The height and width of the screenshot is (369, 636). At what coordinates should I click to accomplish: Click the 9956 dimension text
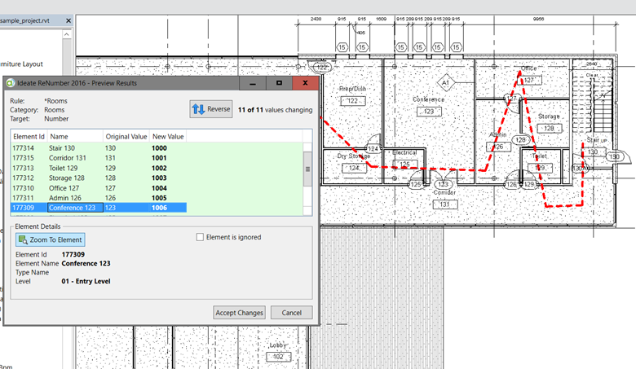coord(538,19)
